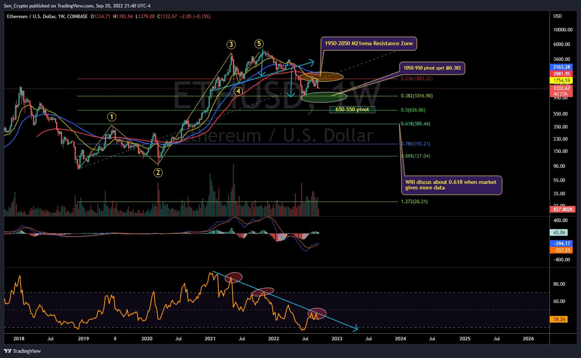Click the Fib level 0.382(1016.90) label

point(416,96)
